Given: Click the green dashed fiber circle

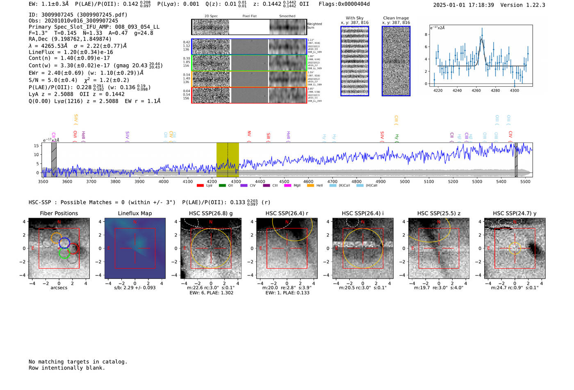Looking at the screenshot, I should click(x=64, y=253).
